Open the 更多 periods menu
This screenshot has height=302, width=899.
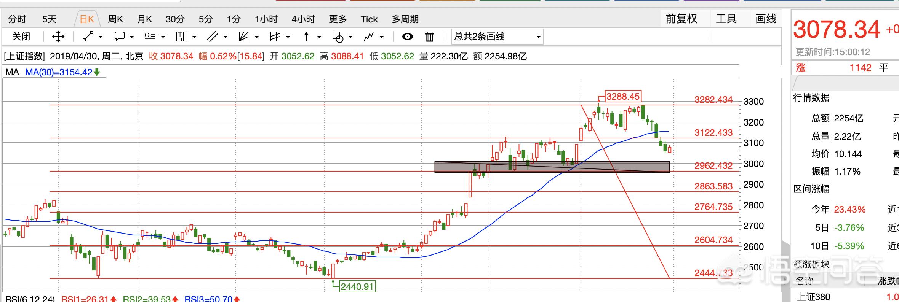pyautogui.click(x=338, y=19)
